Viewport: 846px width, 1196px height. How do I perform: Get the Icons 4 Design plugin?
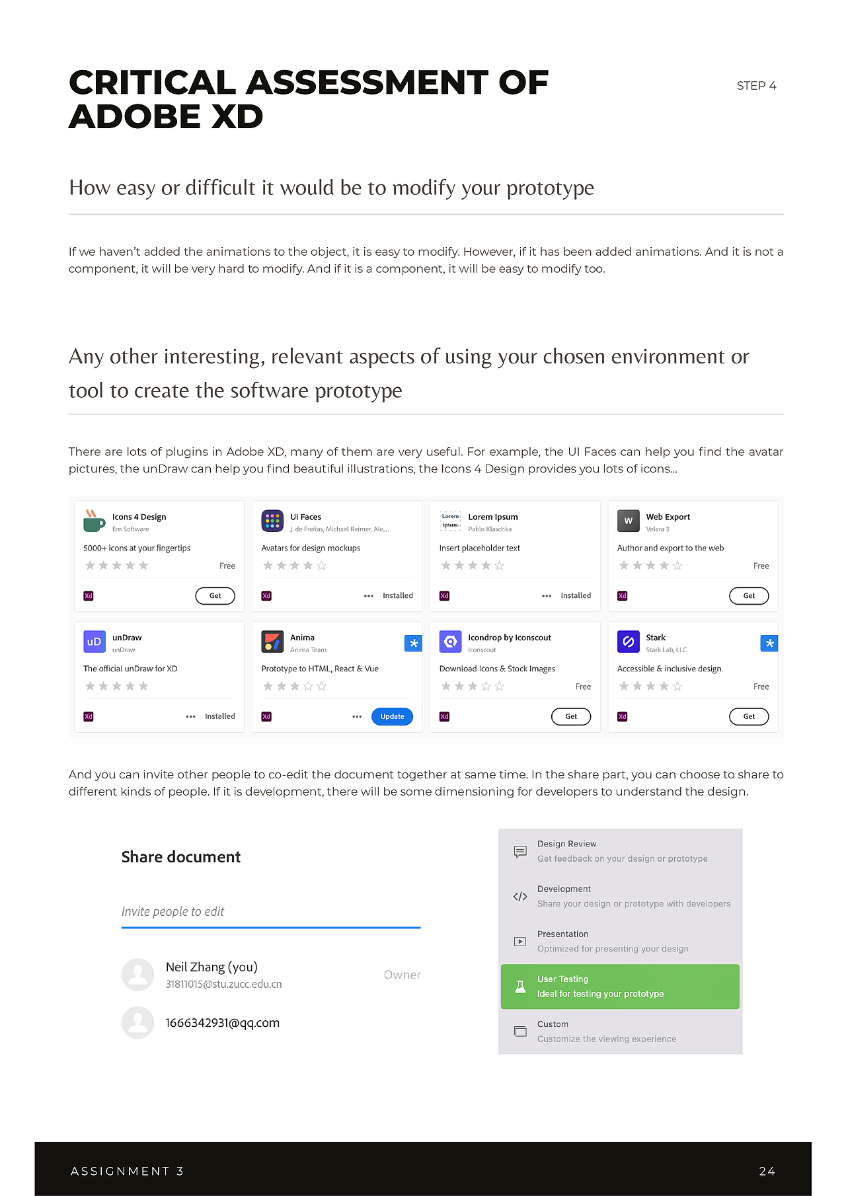click(x=215, y=596)
